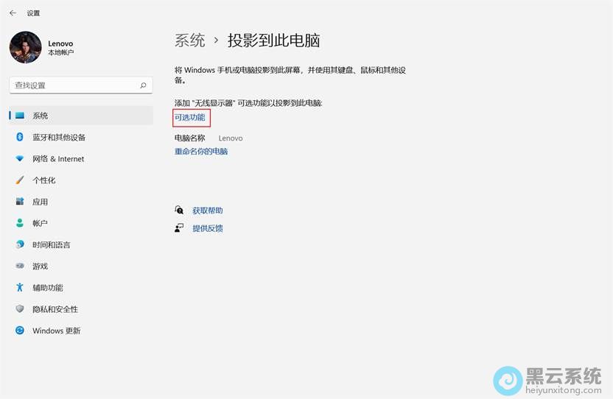The image size is (613, 399).
Task: Click the Network & Internet wifi icon
Action: (x=20, y=159)
